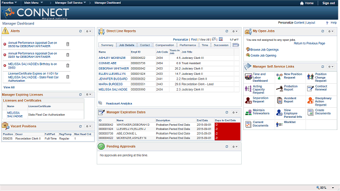Click Browse Job Openings link

pyautogui.click(x=265, y=49)
